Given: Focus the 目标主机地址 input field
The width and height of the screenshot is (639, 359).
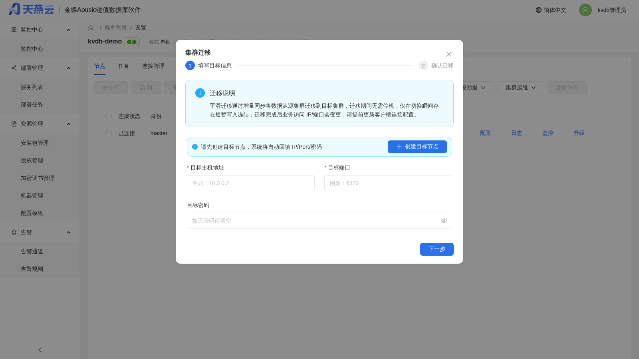Looking at the screenshot, I should [251, 183].
